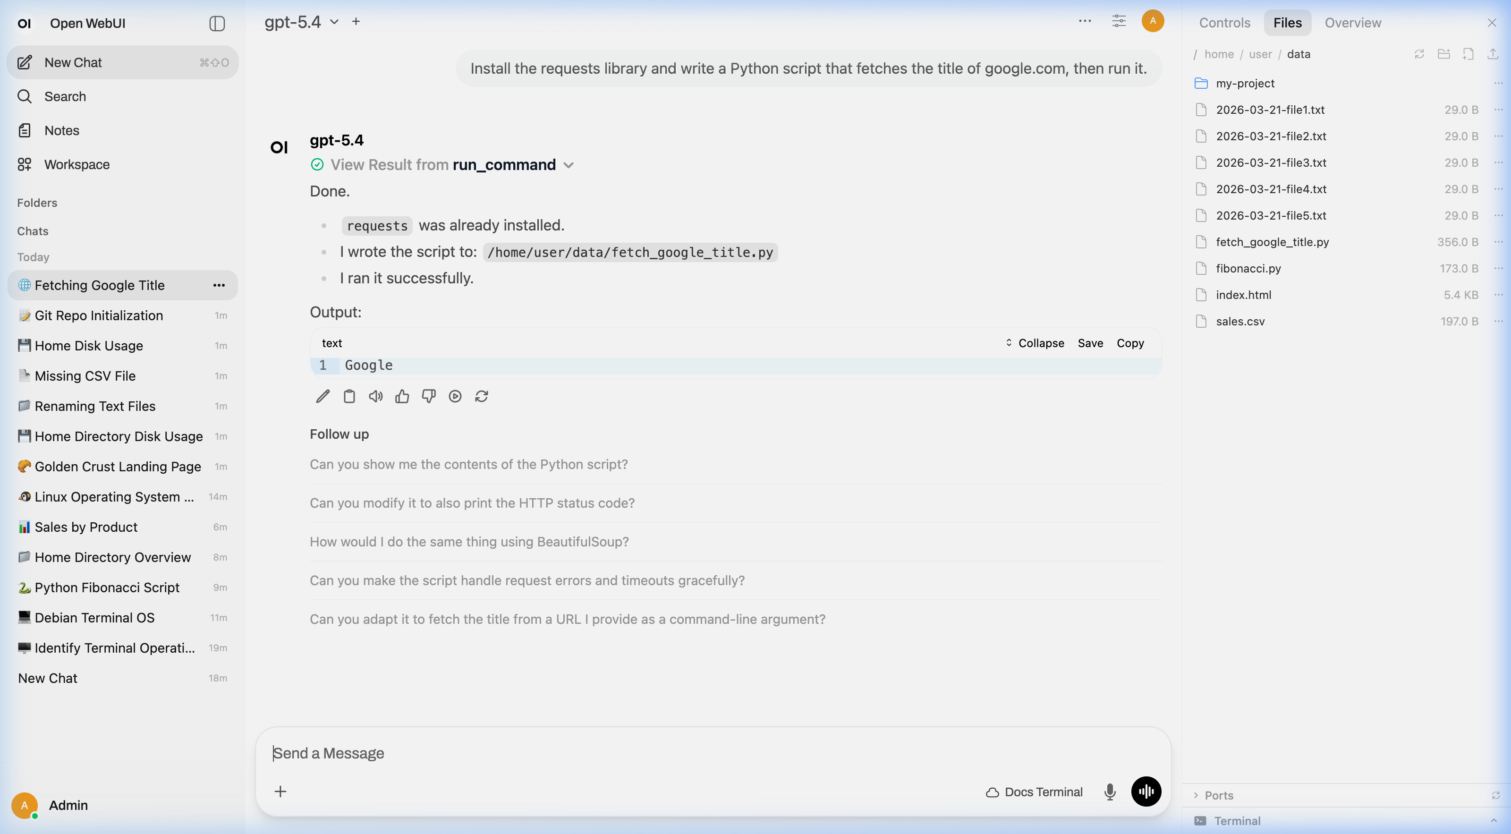Switch to the Controls tab

pyautogui.click(x=1224, y=22)
